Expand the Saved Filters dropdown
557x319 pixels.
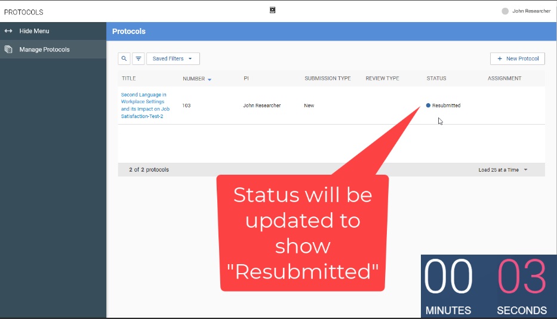coord(173,58)
